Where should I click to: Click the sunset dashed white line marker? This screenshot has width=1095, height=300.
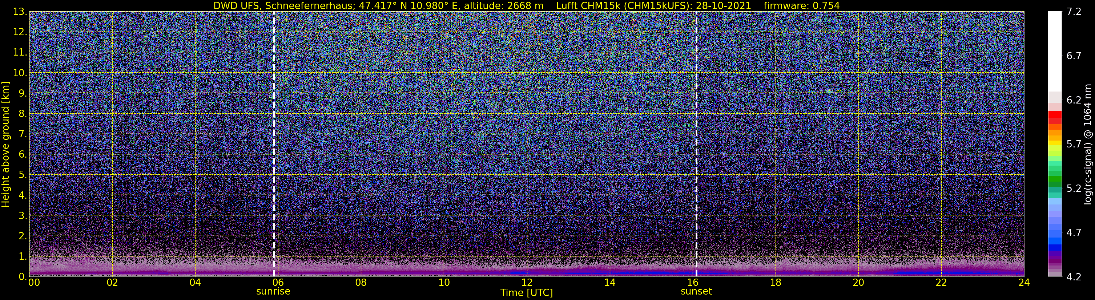tap(696, 144)
